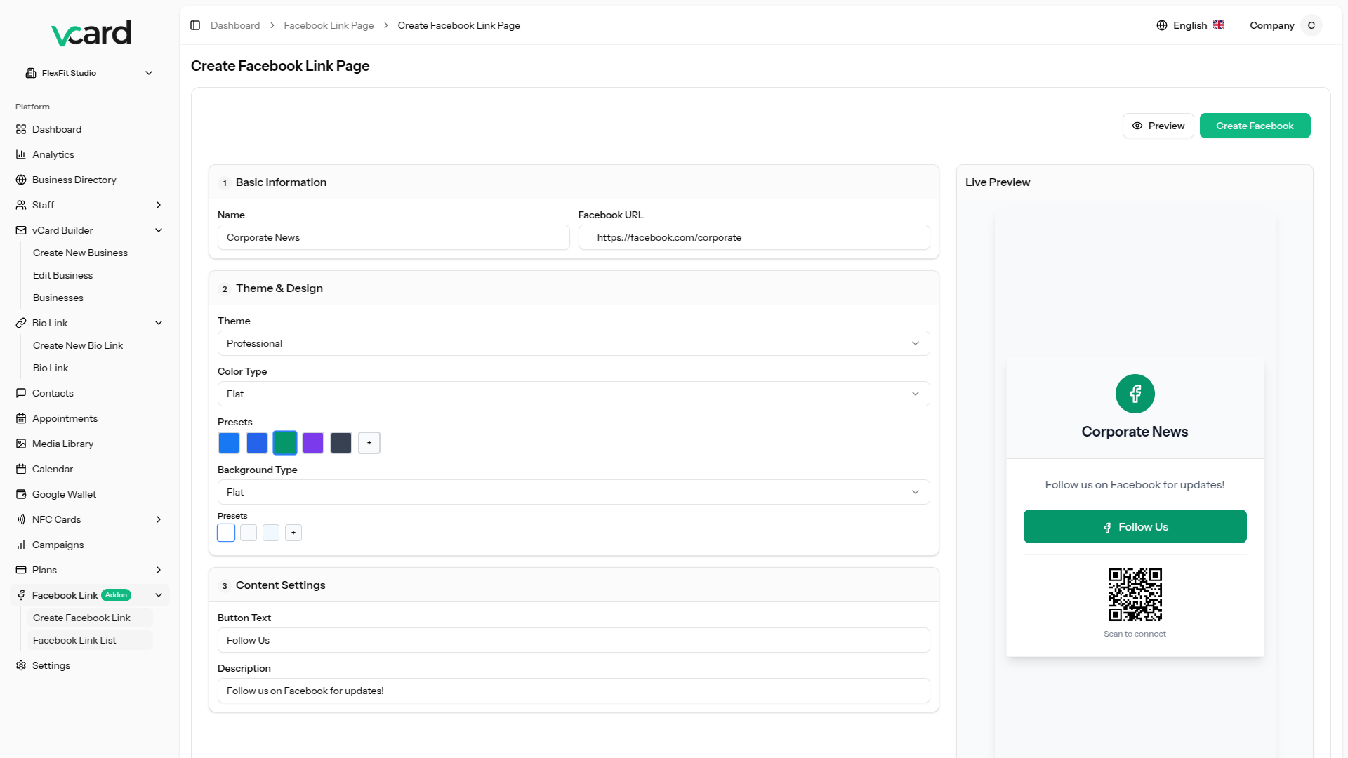This screenshot has width=1348, height=758.
Task: Click the Follow Us preview button
Action: tap(1135, 526)
